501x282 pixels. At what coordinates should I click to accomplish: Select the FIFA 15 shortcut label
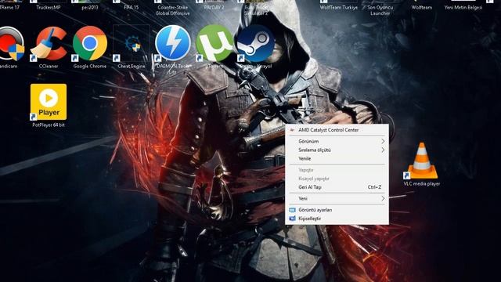pos(132,7)
